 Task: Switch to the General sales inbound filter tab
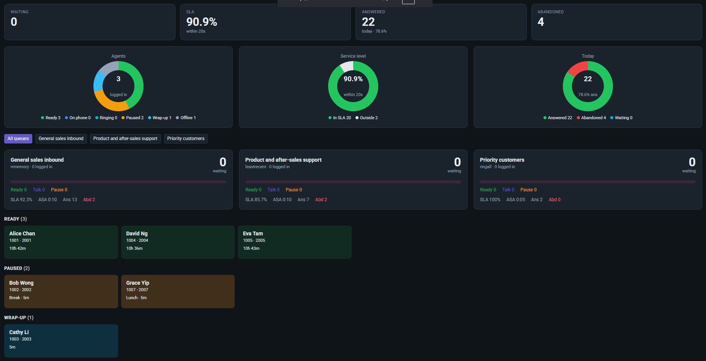(61, 139)
